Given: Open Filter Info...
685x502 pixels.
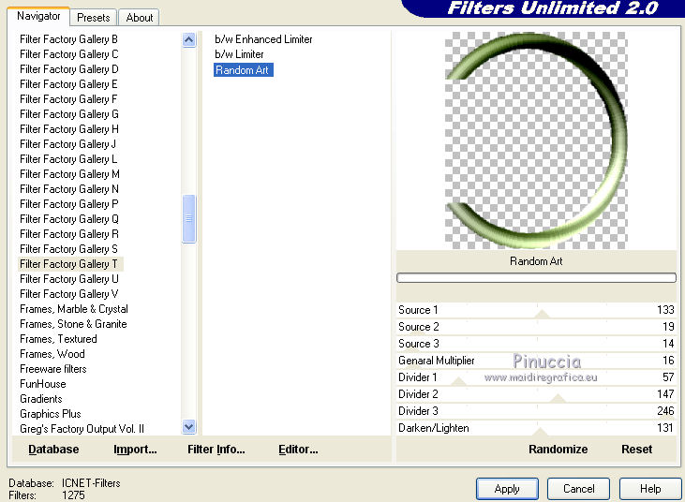Looking at the screenshot, I should coord(216,450).
